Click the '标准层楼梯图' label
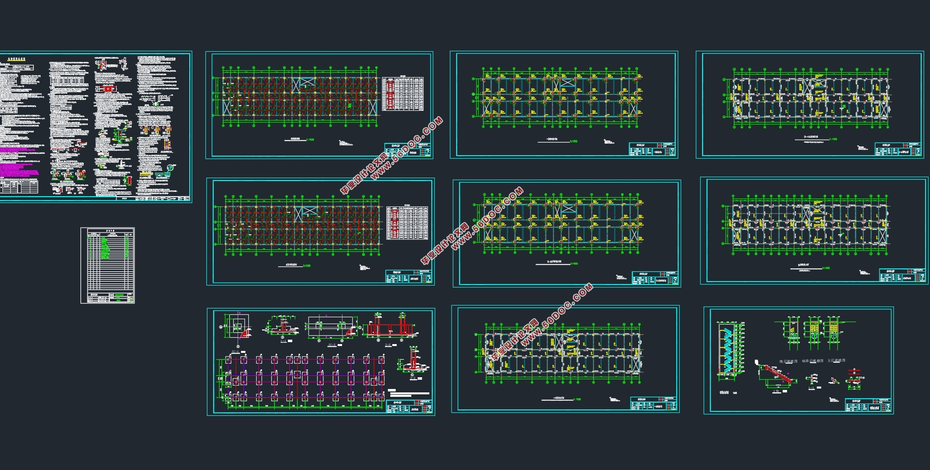 pyautogui.click(x=812, y=361)
